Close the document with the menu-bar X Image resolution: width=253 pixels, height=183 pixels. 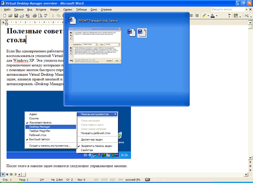click(250, 10)
